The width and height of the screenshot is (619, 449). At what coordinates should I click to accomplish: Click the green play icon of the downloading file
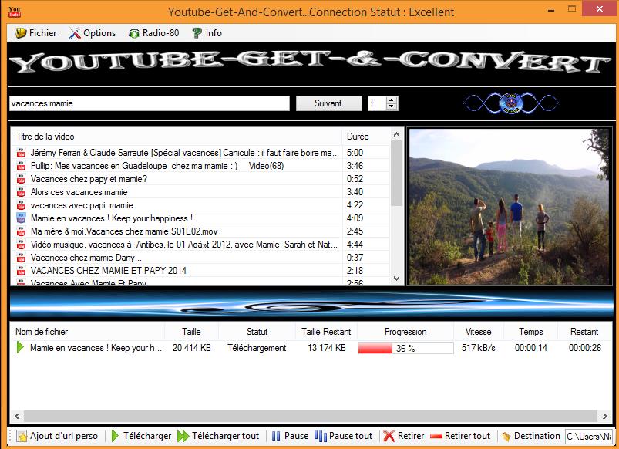tap(20, 348)
